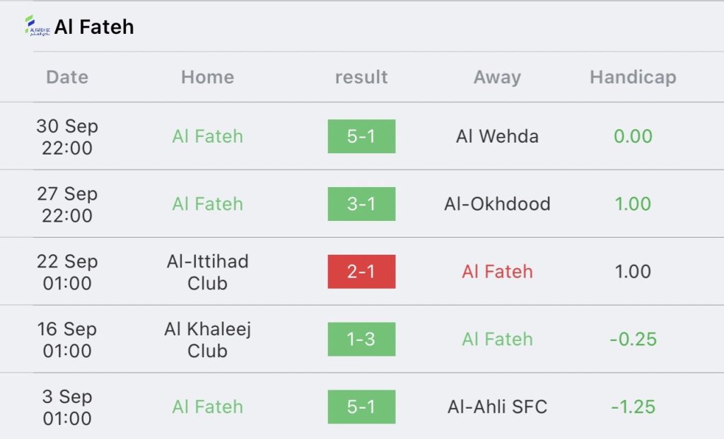Click the -0.25 handicap value

coord(633,339)
